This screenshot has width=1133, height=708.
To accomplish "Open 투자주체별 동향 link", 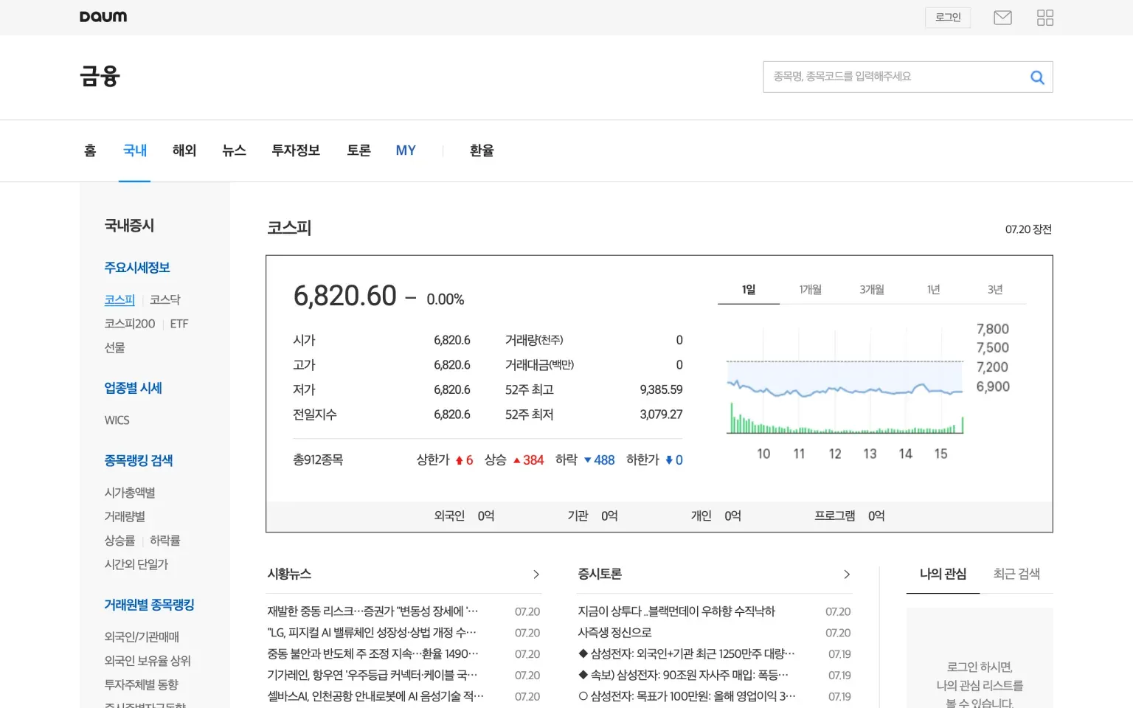I will [142, 684].
